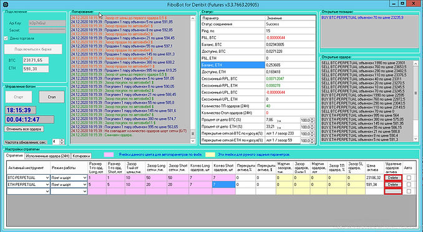Click Количество ТП ордеров (24H) value 40

268,106
